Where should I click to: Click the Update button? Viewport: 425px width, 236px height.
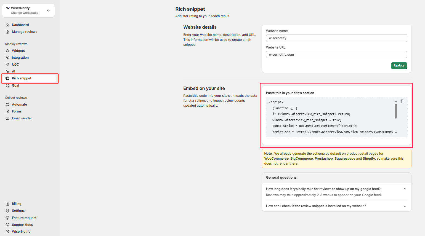[399, 66]
